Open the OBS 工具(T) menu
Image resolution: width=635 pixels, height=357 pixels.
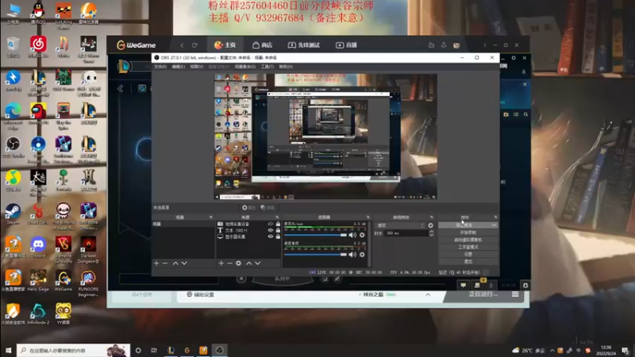coord(267,67)
